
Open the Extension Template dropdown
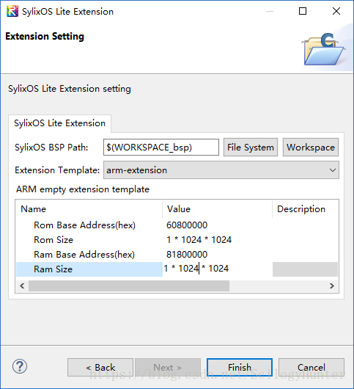tap(221, 170)
